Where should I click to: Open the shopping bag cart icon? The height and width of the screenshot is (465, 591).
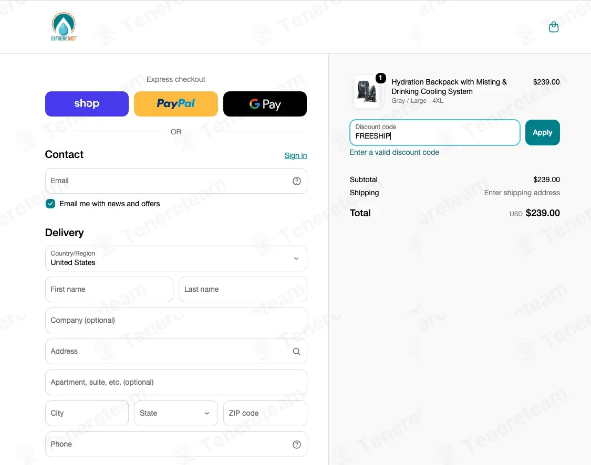pyautogui.click(x=553, y=27)
